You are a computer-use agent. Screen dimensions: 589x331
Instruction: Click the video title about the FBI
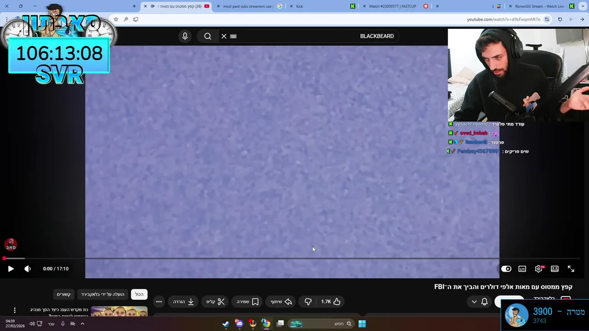(503, 287)
